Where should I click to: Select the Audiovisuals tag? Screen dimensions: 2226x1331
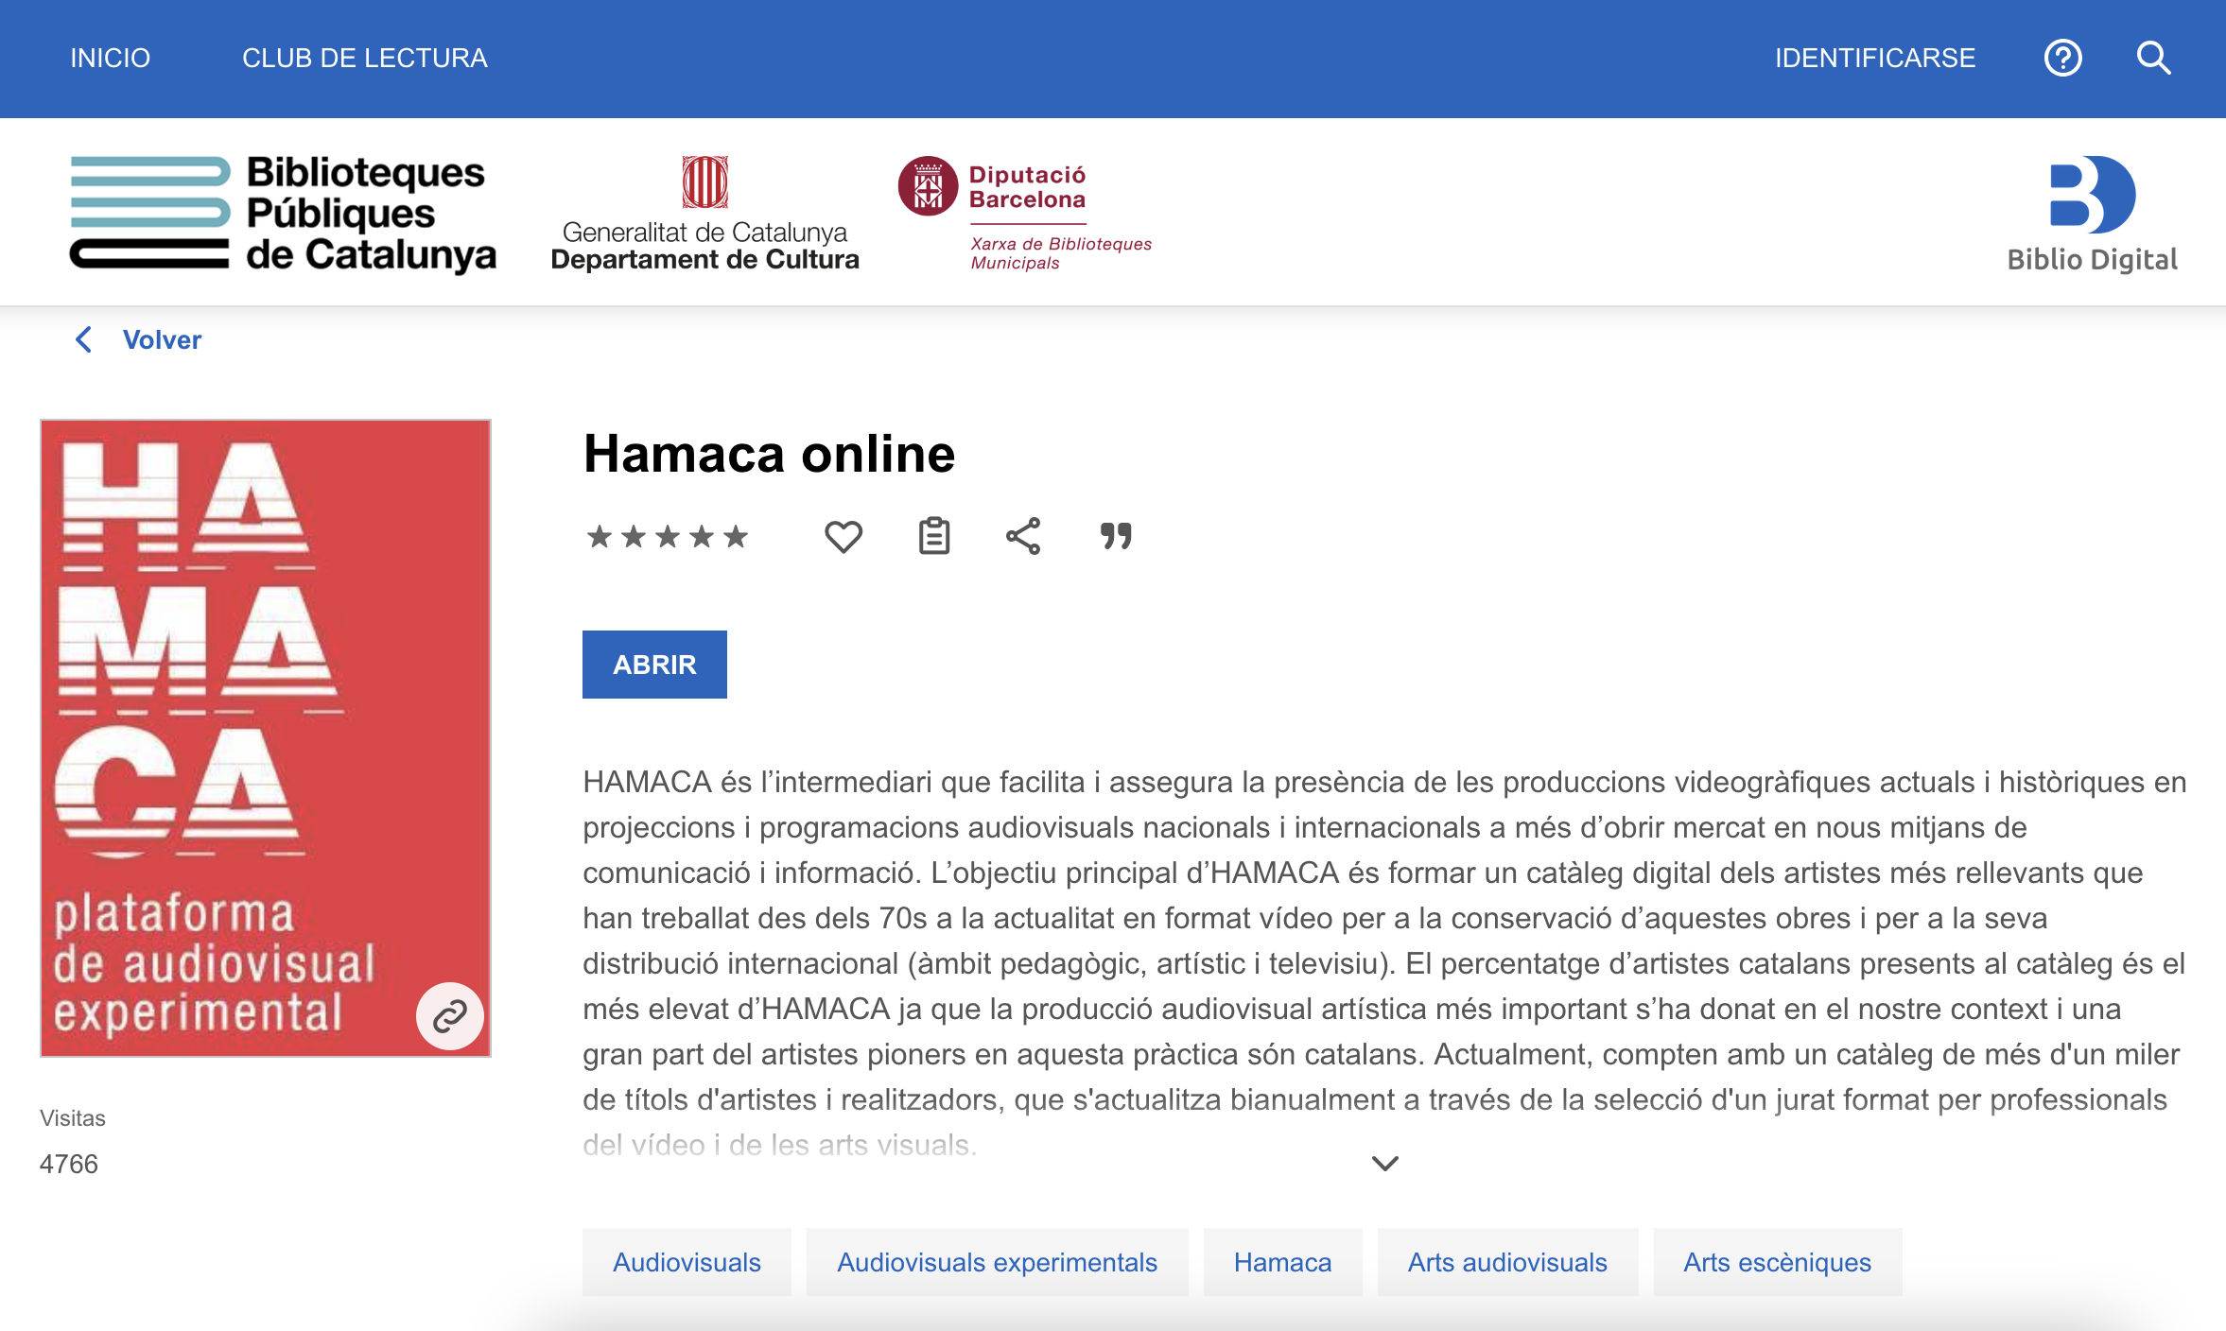[687, 1262]
